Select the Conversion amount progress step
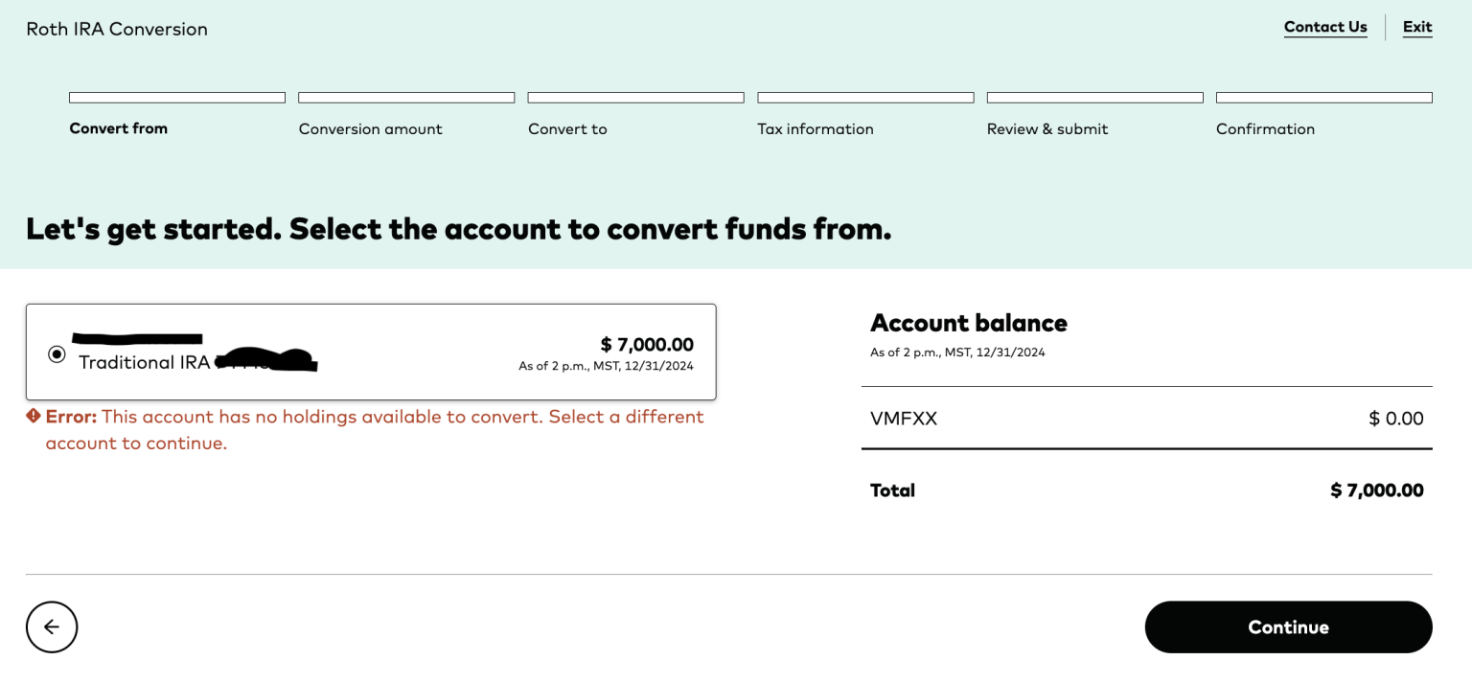1472x683 pixels. point(370,128)
